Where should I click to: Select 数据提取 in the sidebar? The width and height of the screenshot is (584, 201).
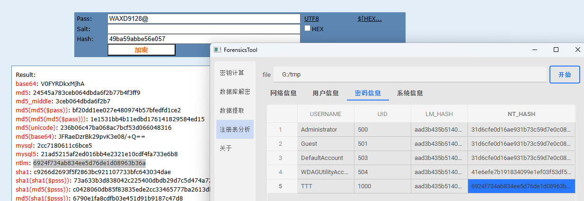232,110
